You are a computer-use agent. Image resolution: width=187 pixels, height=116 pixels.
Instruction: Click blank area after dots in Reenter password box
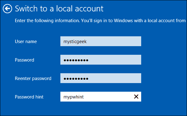click(x=115, y=78)
